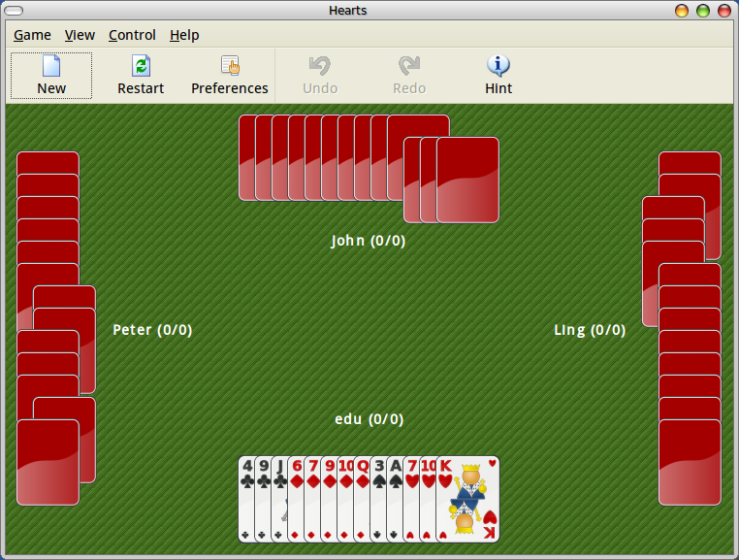The image size is (739, 560).
Task: Start a new game with New button
Action: (51, 76)
